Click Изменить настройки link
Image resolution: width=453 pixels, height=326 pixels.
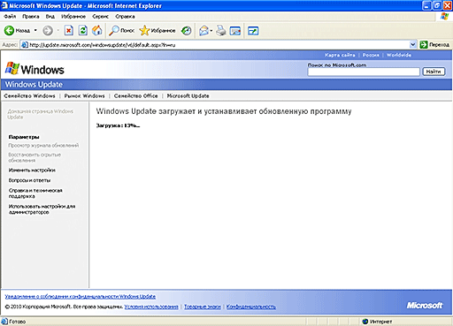pyautogui.click(x=32, y=171)
